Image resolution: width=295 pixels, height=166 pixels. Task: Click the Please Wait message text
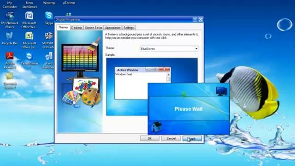[189, 109]
